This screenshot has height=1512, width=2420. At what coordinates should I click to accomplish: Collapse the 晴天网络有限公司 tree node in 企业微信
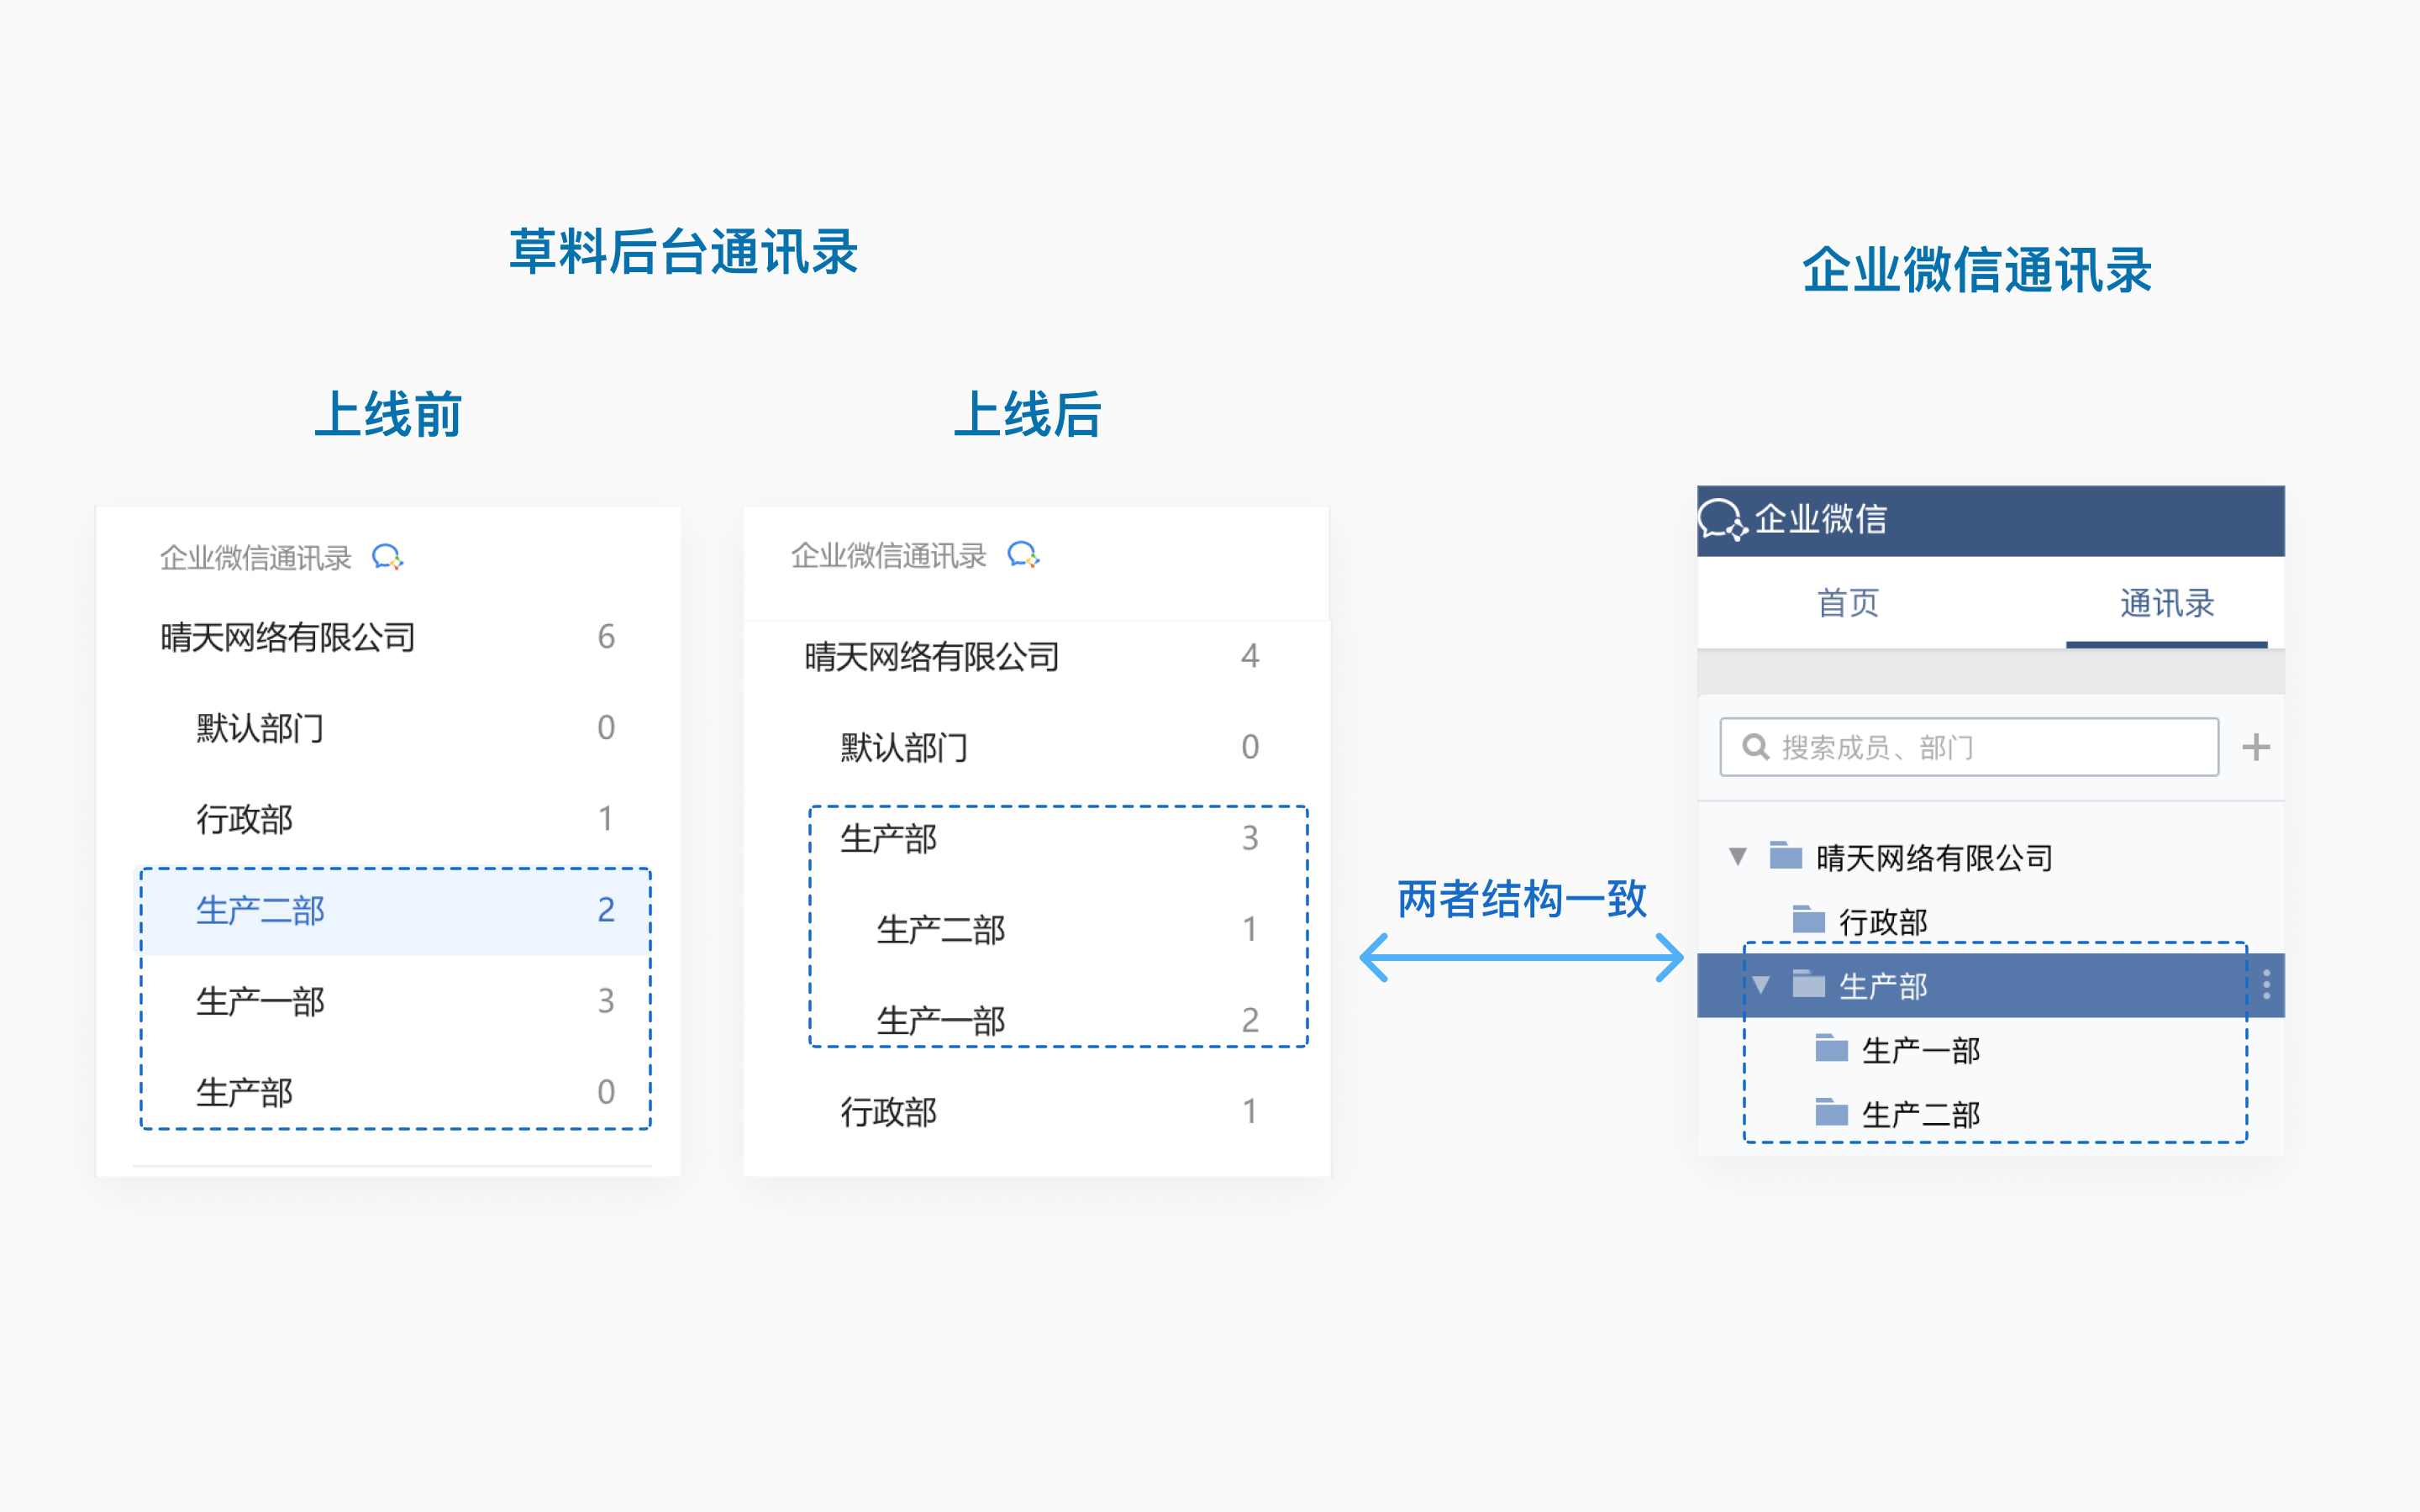1738,857
